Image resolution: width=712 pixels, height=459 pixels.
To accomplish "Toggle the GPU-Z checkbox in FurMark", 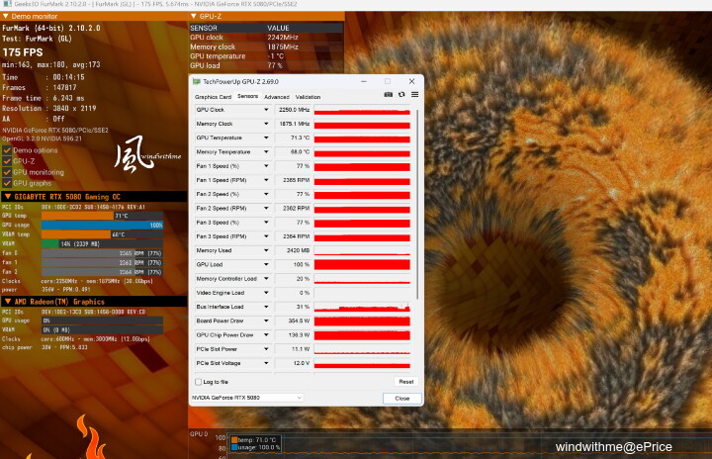I will pyautogui.click(x=7, y=161).
